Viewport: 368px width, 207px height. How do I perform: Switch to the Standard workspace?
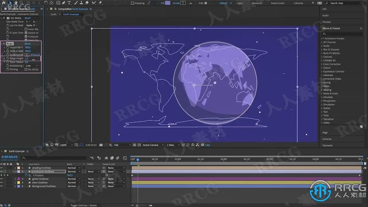click(x=256, y=3)
